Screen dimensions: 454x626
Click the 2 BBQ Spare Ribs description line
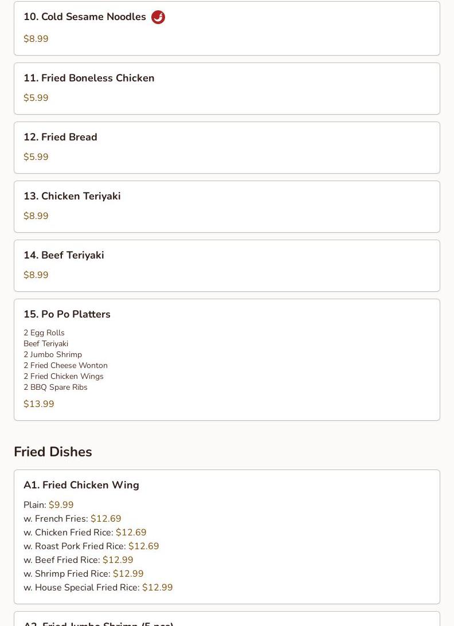[56, 388]
